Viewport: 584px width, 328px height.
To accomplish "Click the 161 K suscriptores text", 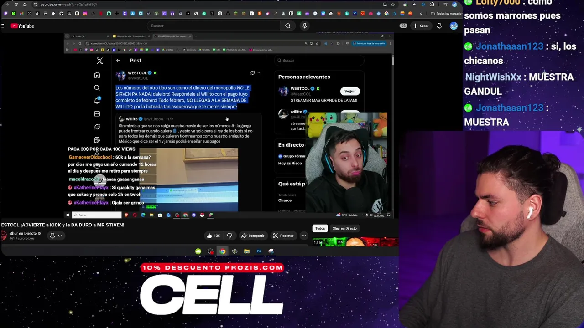I will [22, 238].
